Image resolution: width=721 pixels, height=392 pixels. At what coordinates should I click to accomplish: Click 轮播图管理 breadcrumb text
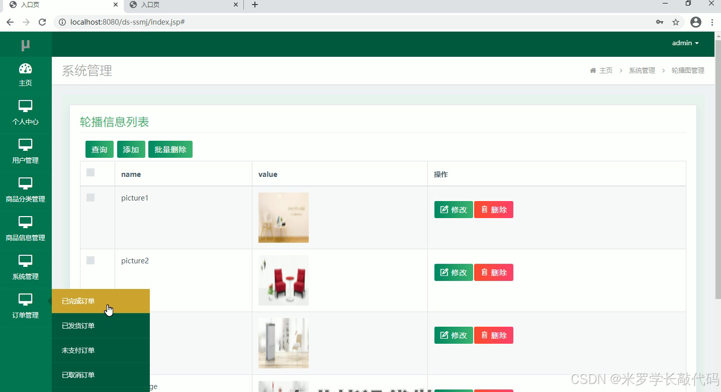pyautogui.click(x=688, y=70)
